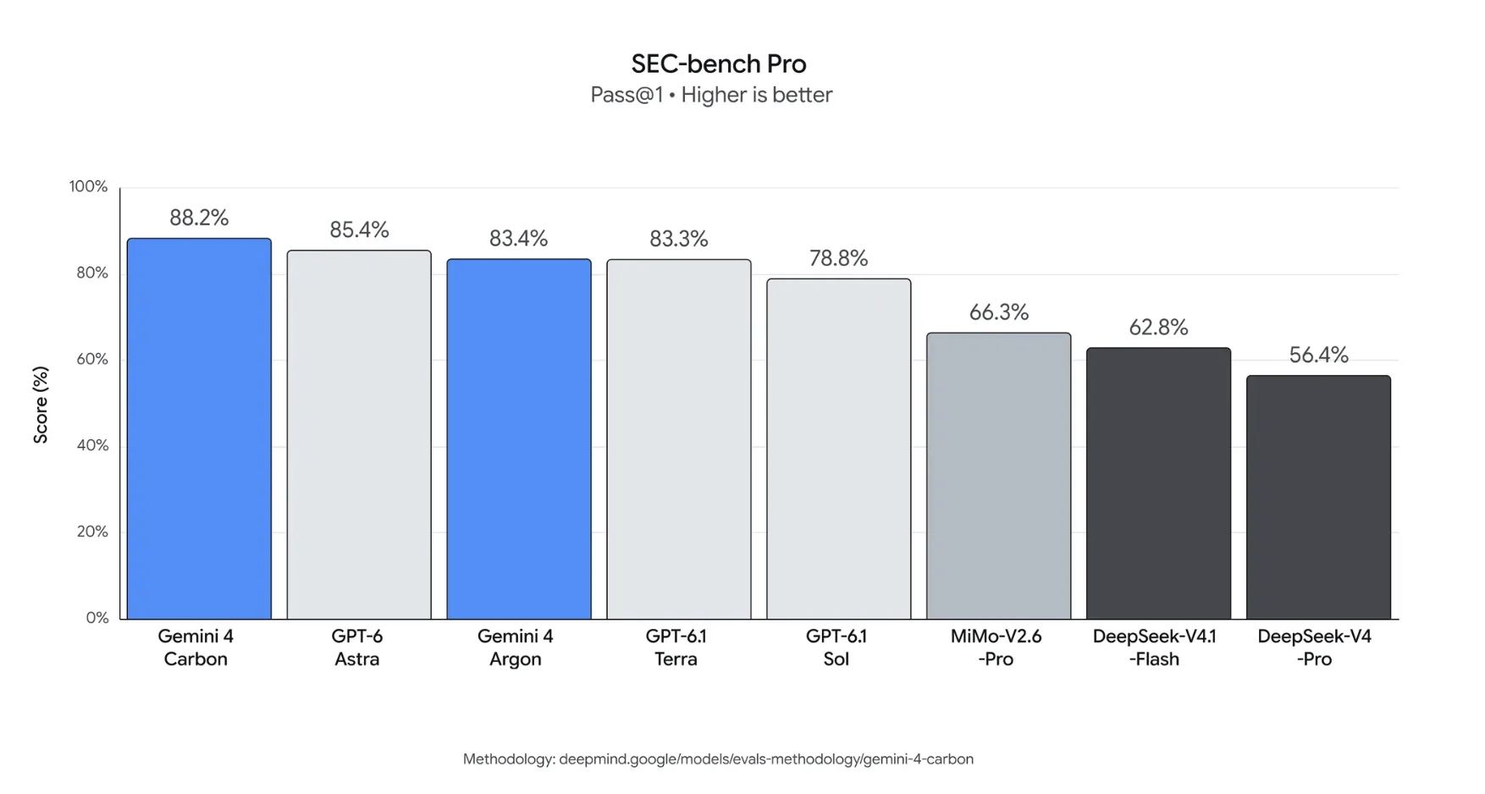The image size is (1485, 794).
Task: Select the MiMo-V2.6-Pro gray bar
Action: (999, 476)
